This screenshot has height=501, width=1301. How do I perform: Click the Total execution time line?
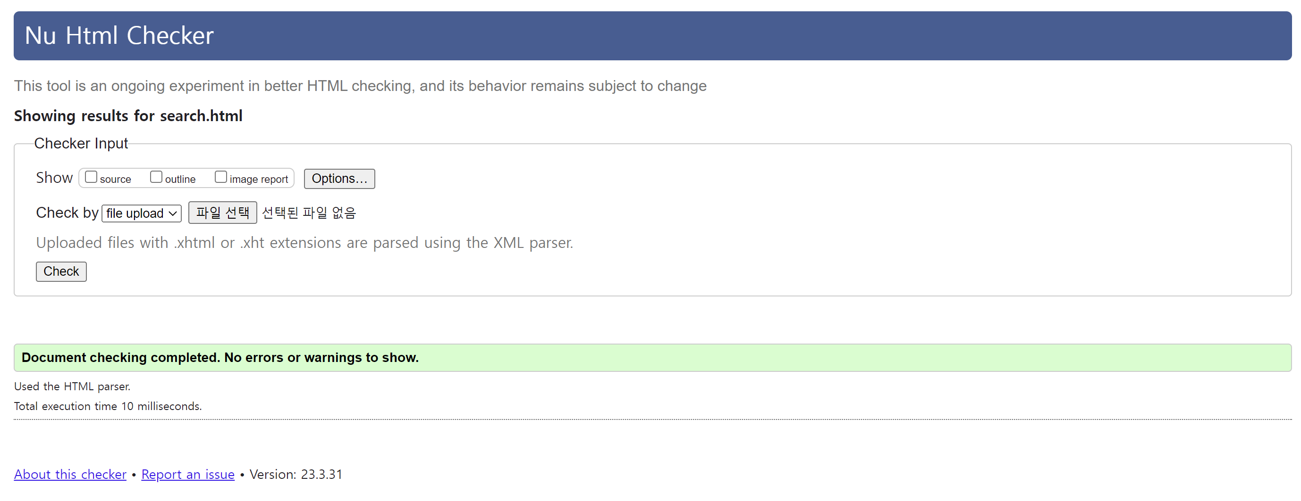click(108, 406)
